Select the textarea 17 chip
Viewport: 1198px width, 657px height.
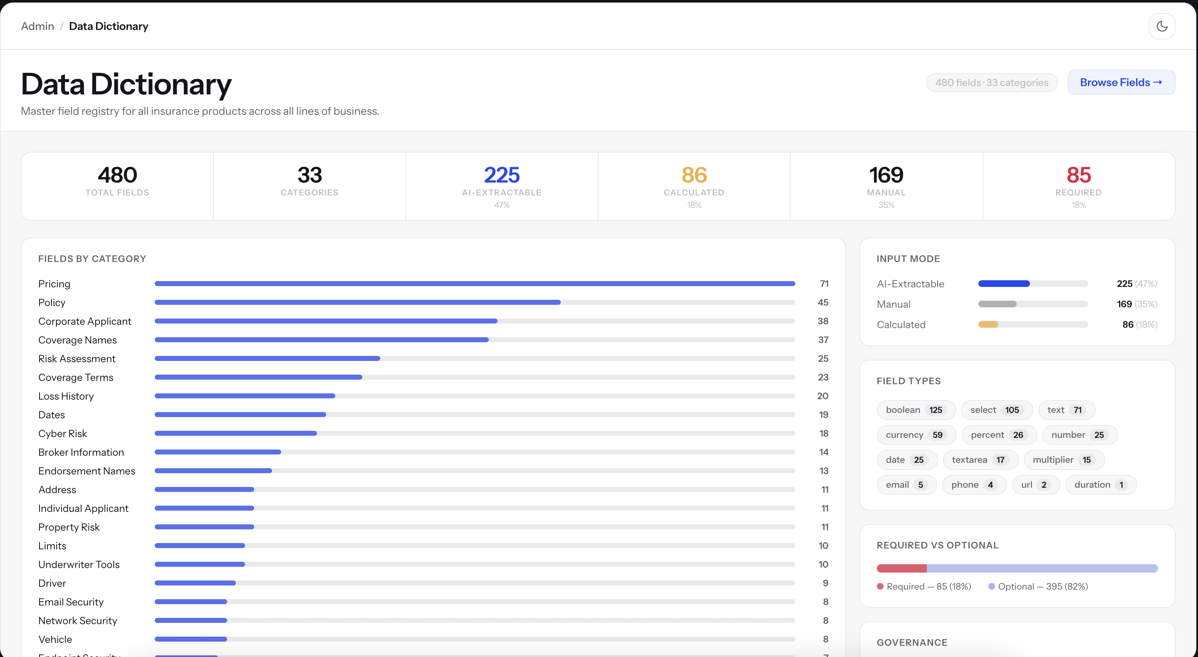coord(980,460)
